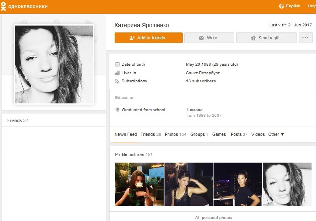Click the gift icon on Send a gift
This screenshot has height=221, width=316.
tap(253, 38)
